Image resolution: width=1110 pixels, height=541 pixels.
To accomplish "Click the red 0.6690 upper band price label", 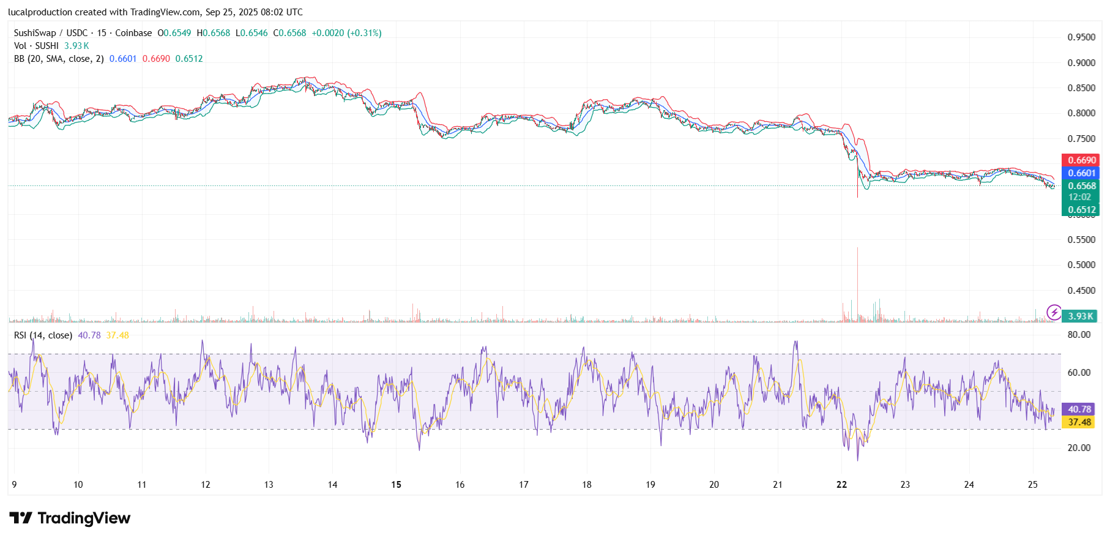I will click(x=1081, y=160).
